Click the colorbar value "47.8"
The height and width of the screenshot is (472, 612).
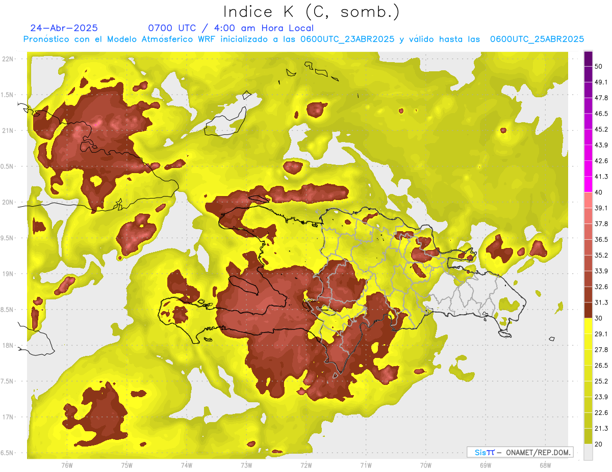(x=601, y=98)
